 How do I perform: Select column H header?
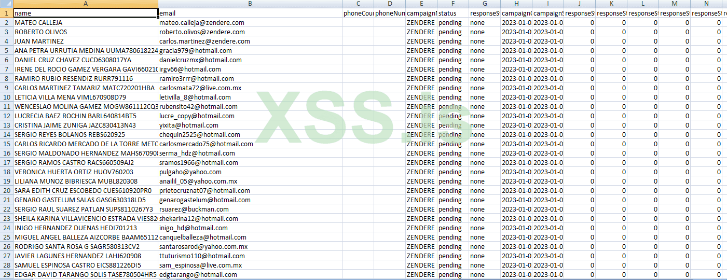coord(516,4)
